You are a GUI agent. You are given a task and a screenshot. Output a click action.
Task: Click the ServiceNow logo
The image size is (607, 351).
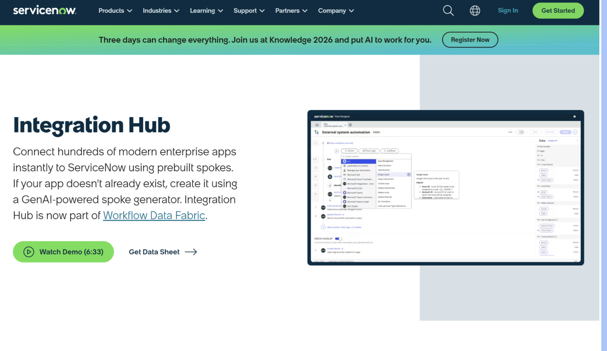[45, 10]
